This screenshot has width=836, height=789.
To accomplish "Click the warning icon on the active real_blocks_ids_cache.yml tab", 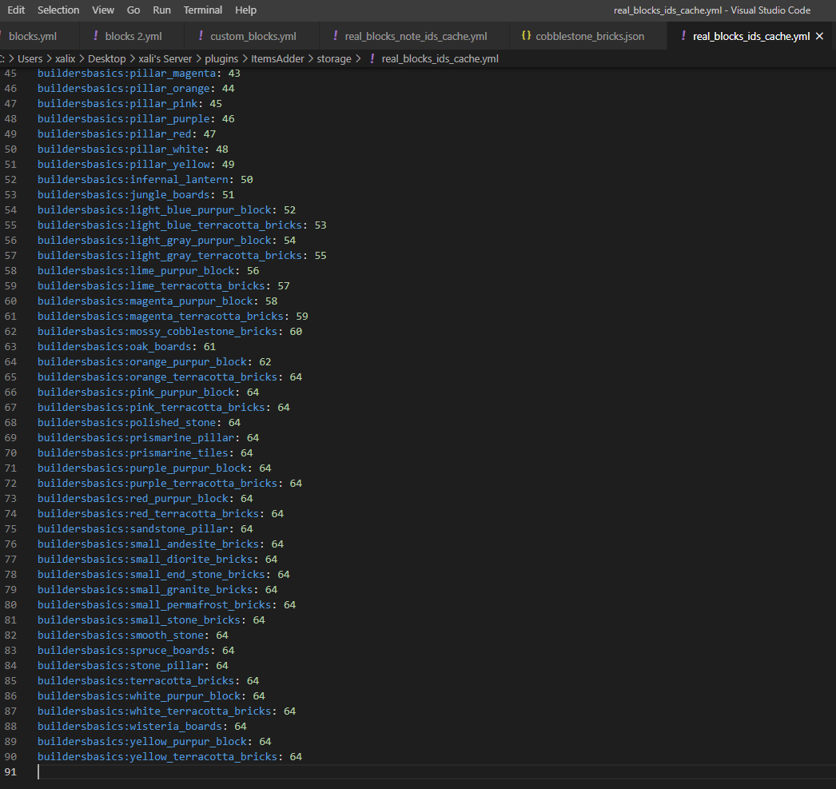I will (x=683, y=35).
